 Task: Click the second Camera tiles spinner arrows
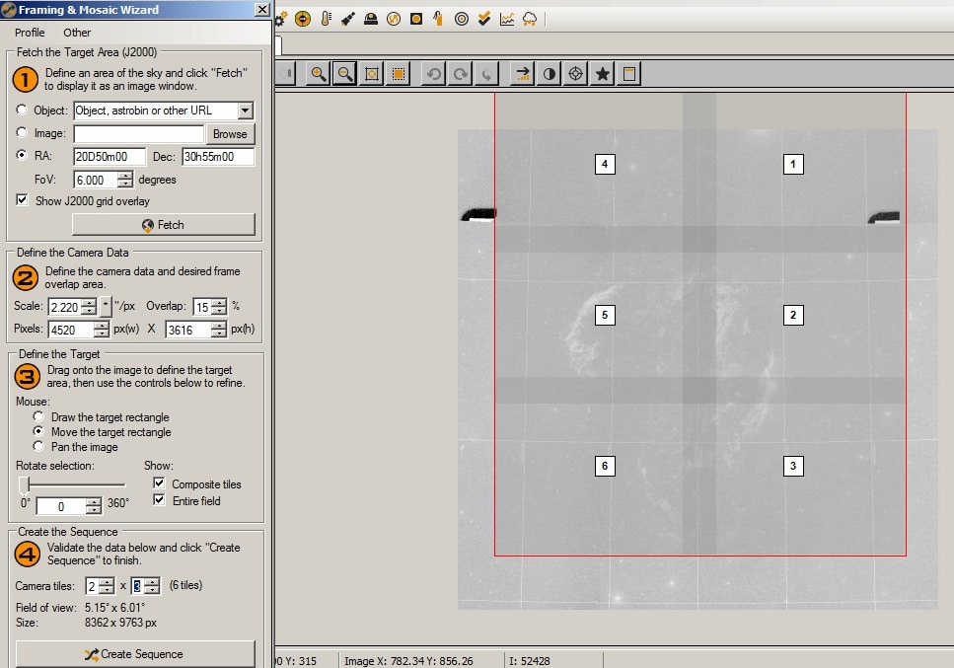(x=152, y=586)
